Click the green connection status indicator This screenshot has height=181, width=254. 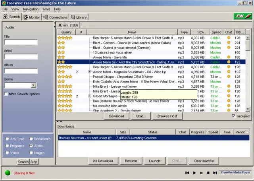click(x=8, y=173)
